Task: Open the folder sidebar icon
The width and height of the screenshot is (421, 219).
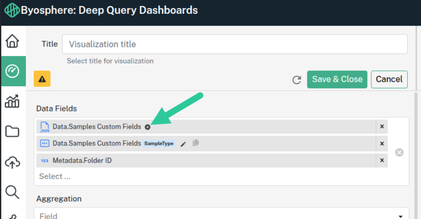Action: coord(12,132)
